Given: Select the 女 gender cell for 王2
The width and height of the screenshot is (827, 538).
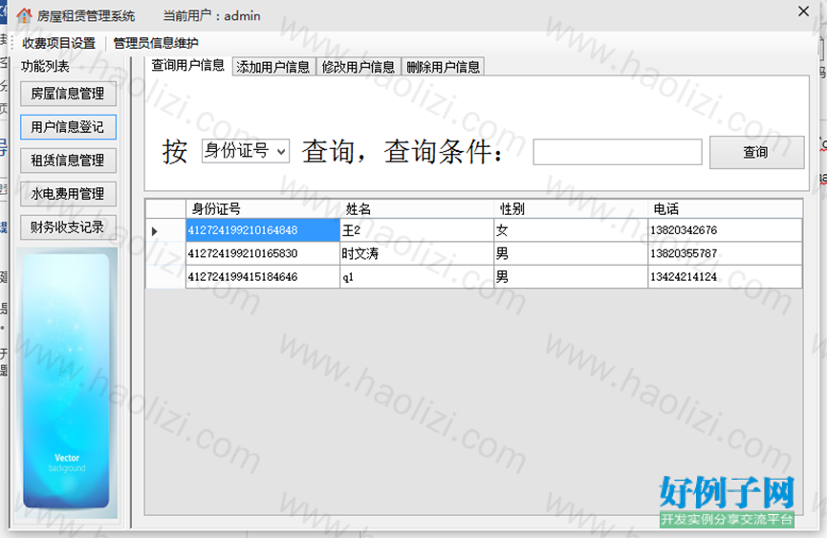Looking at the screenshot, I should click(x=571, y=230).
